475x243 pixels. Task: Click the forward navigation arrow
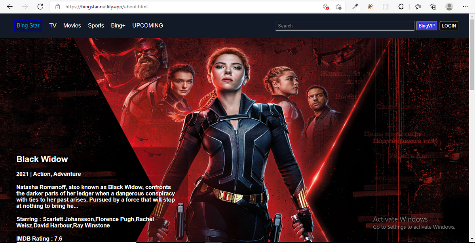tap(25, 6)
